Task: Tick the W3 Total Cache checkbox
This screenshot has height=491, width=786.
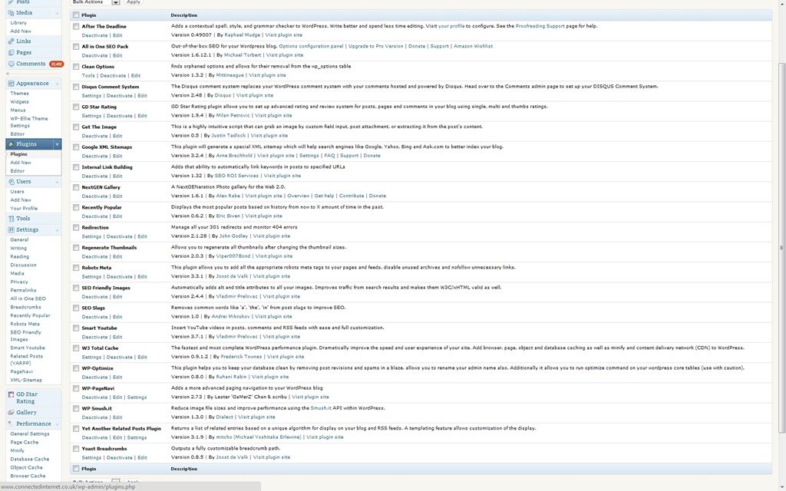Action: click(76, 348)
